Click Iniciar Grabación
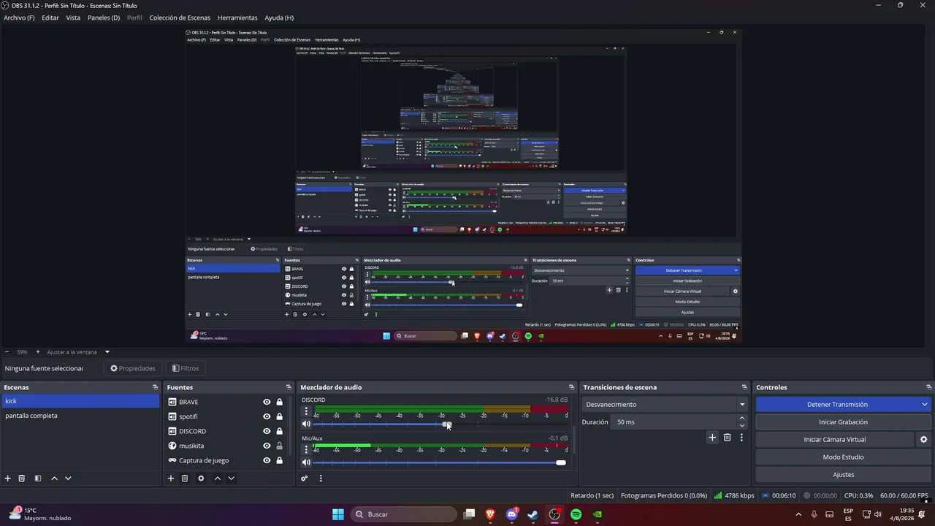The image size is (935, 526). click(x=843, y=422)
